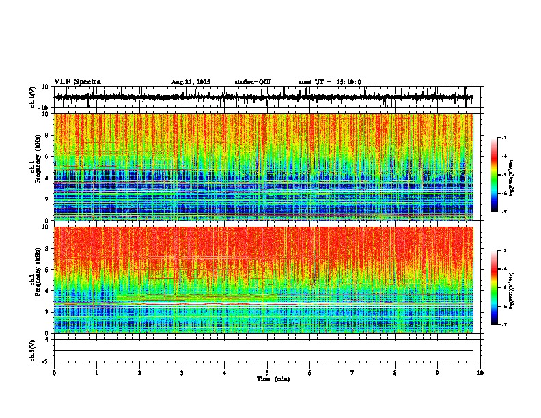541x418 pixels.
Task: Click the ch.3(V) axis label
Action: 32,350
